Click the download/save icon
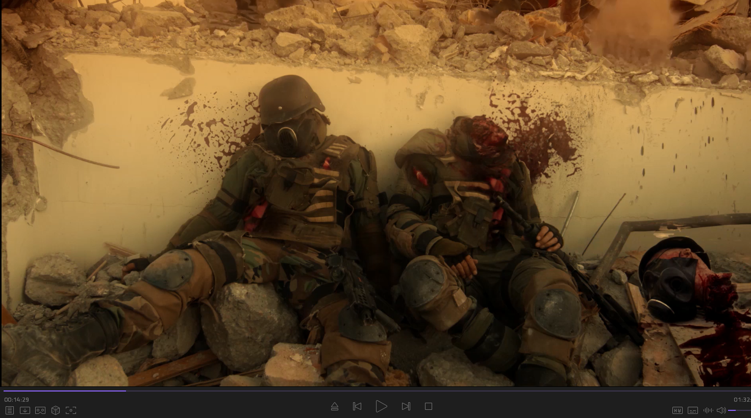751x418 pixels. point(24,410)
